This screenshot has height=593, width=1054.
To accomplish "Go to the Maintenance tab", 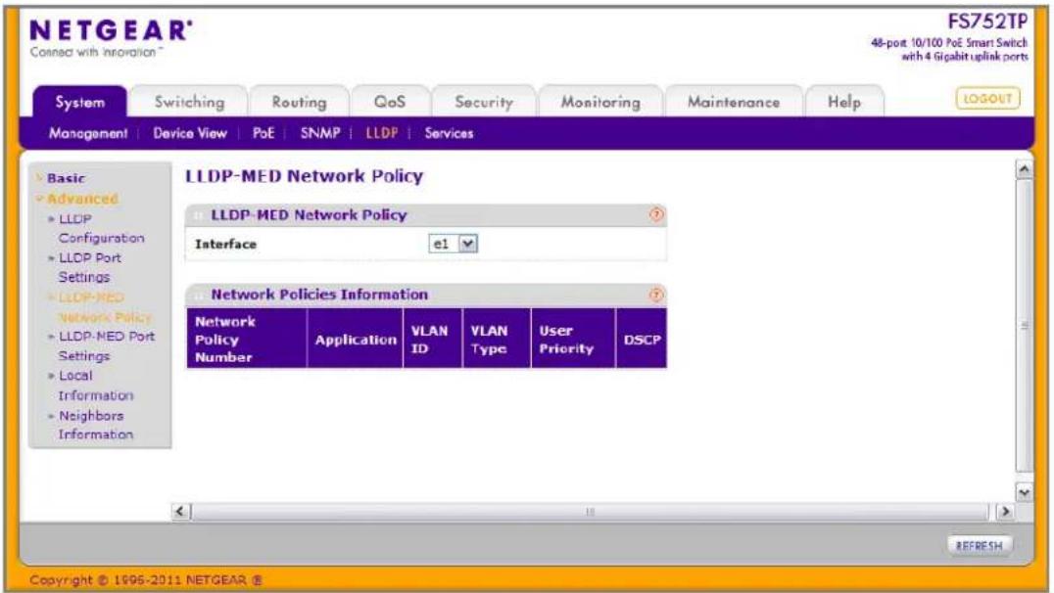I will [734, 102].
